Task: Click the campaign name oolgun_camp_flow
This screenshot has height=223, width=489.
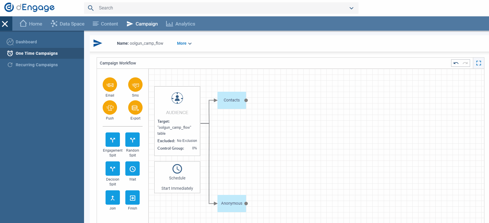Action: (147, 43)
